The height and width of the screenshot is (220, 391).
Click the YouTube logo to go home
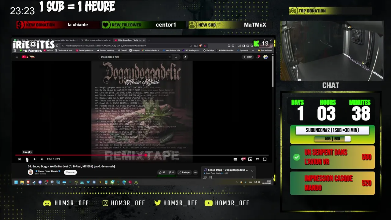click(27, 57)
